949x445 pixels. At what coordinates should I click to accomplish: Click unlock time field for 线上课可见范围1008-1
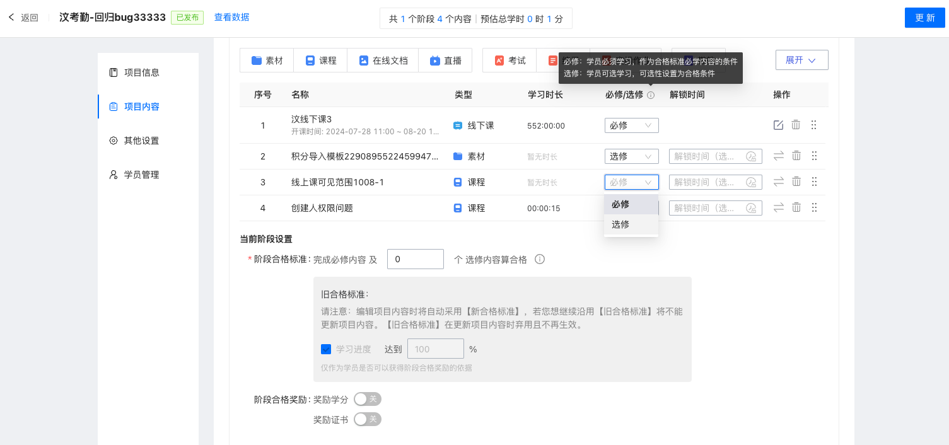716,182
